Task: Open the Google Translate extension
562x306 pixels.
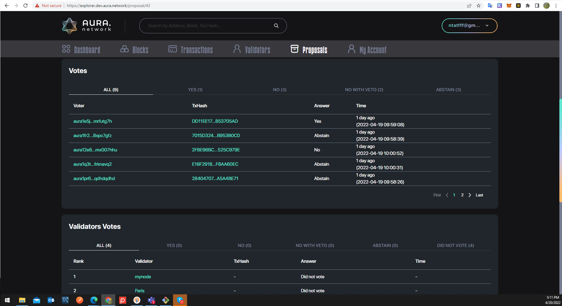Action: (x=490, y=6)
